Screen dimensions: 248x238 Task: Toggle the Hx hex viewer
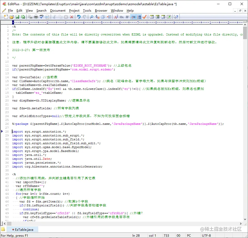tap(122, 17)
